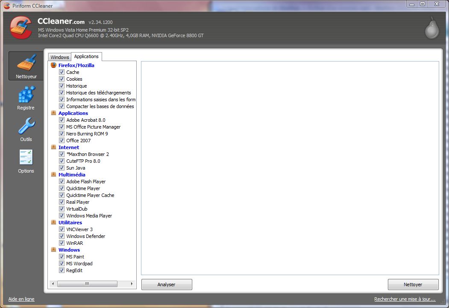The width and height of the screenshot is (449, 308).
Task: Click the Firefox icon beside Firefox/Mozilla
Action: [x=53, y=65]
